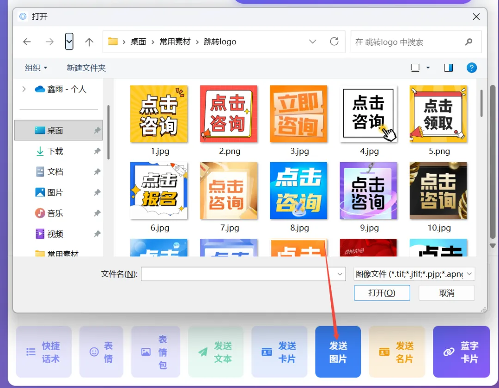499x388 pixels.
Task: Refresh the 跳转logo folder view
Action: (x=334, y=42)
